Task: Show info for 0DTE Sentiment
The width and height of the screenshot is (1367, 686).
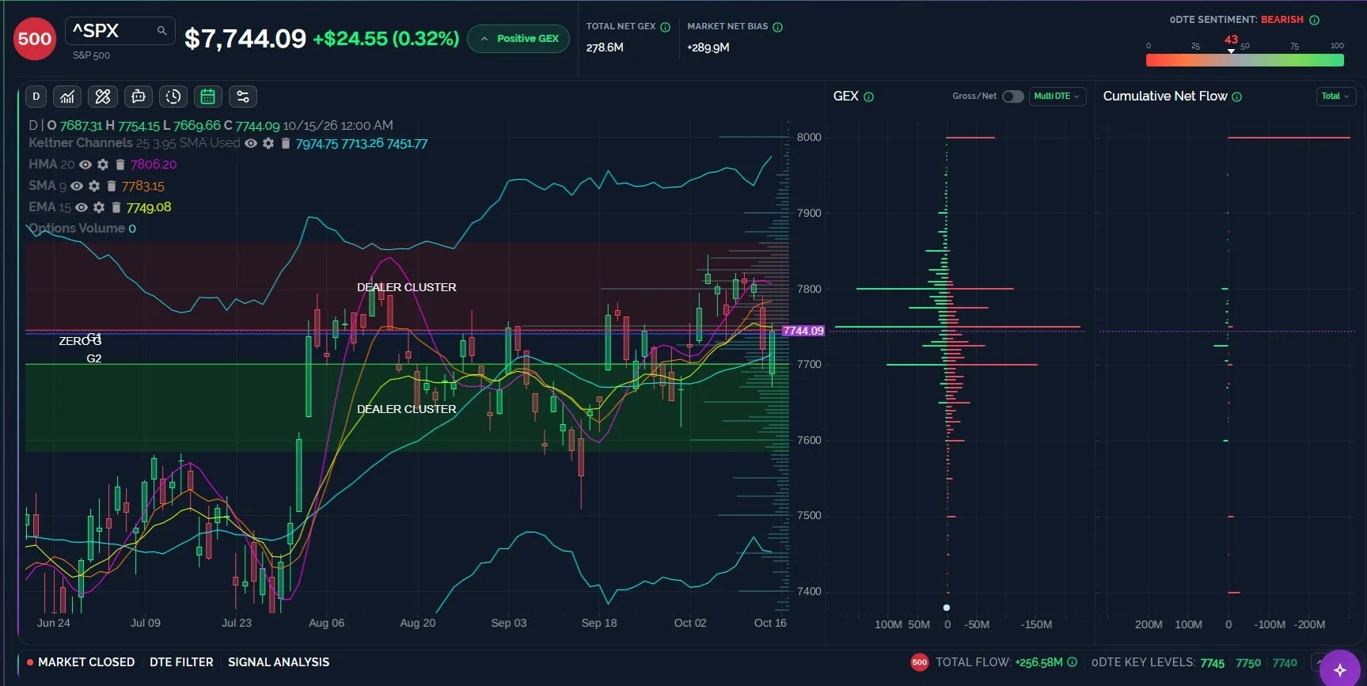Action: point(1315,20)
